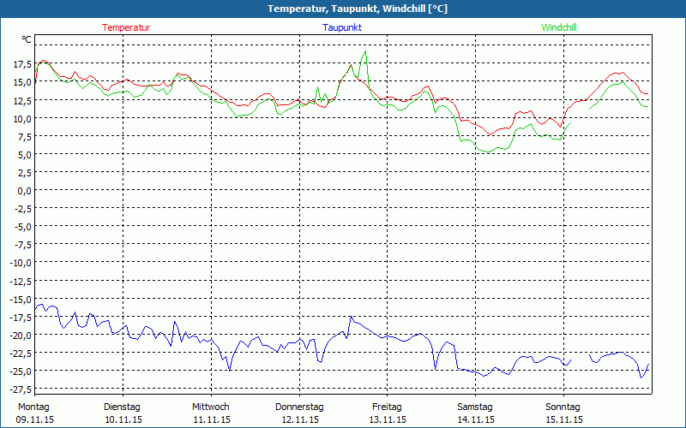Select the Freitag 13.11.15 date label
Image resolution: width=686 pixels, height=428 pixels.
(387, 413)
